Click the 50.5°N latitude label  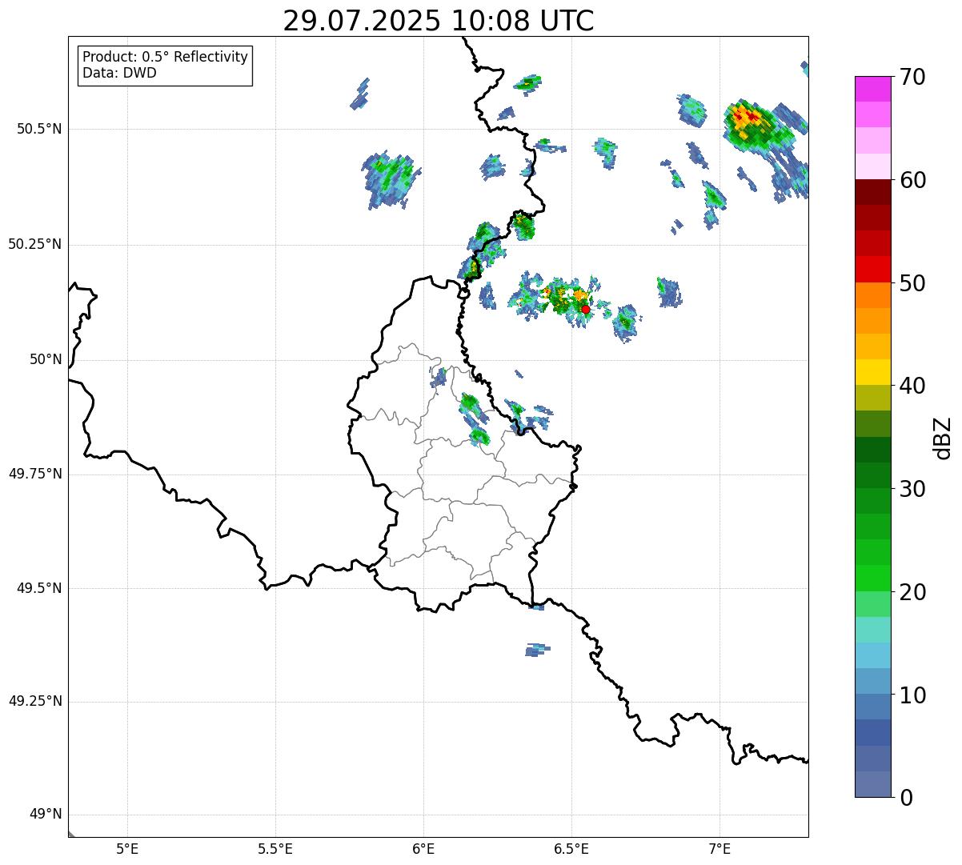[39, 129]
